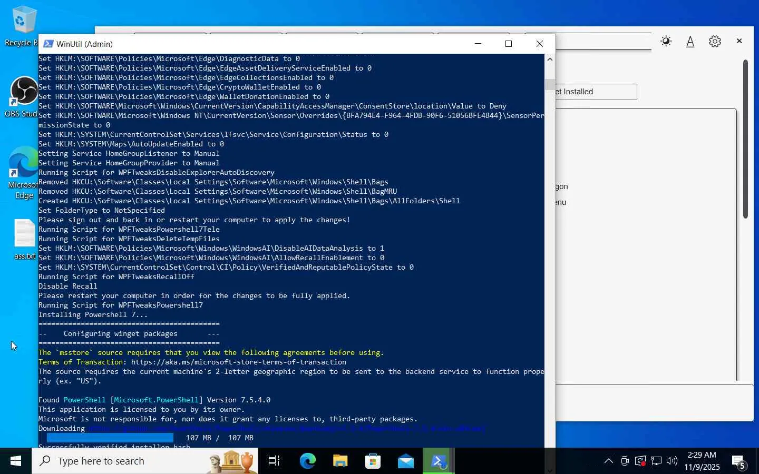Viewport: 759px width, 474px height.
Task: Click the 'Found PowerShell' version 7.5.4.0 line
Action: [x=154, y=400]
